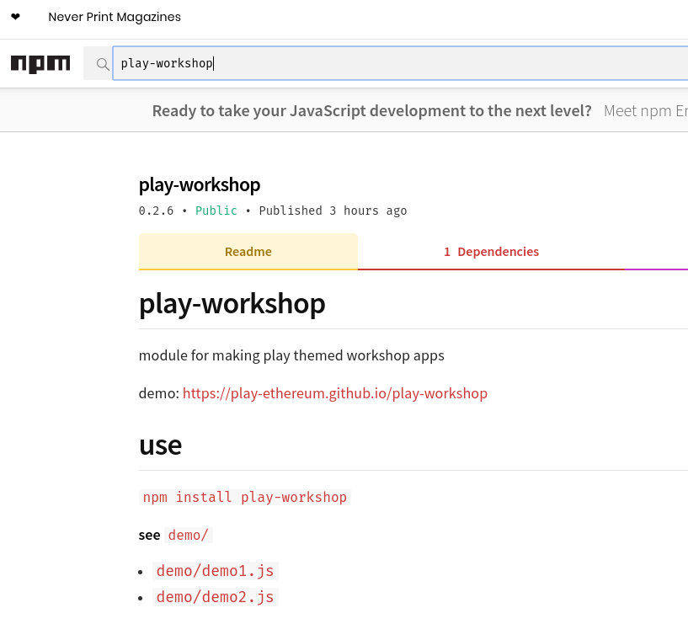Open the play-ethereum.github.io demo link
The width and height of the screenshot is (688, 640).
(x=335, y=393)
